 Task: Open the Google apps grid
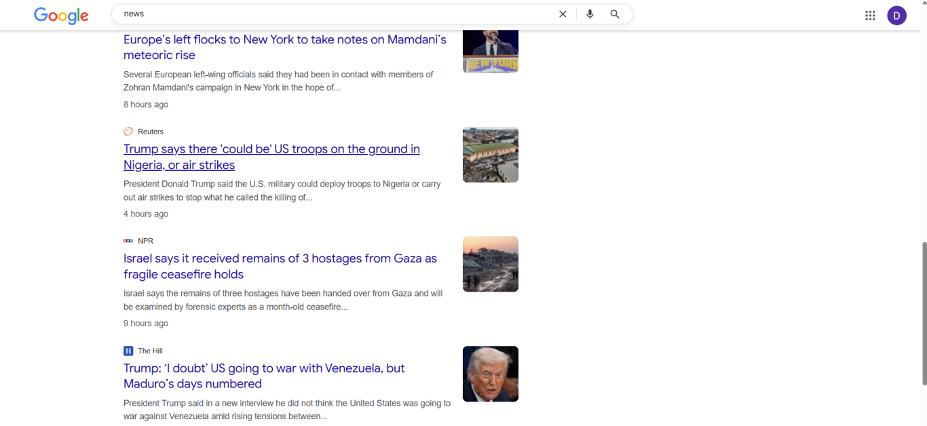tap(870, 16)
